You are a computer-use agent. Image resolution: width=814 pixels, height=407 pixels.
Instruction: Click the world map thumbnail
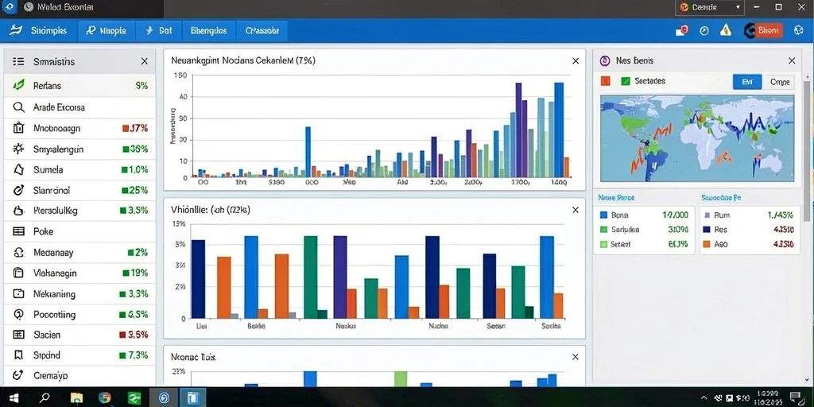[x=697, y=138]
